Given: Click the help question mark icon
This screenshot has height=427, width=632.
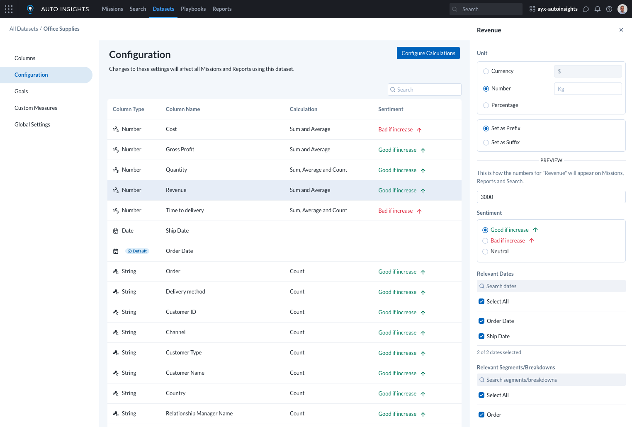Looking at the screenshot, I should point(609,9).
